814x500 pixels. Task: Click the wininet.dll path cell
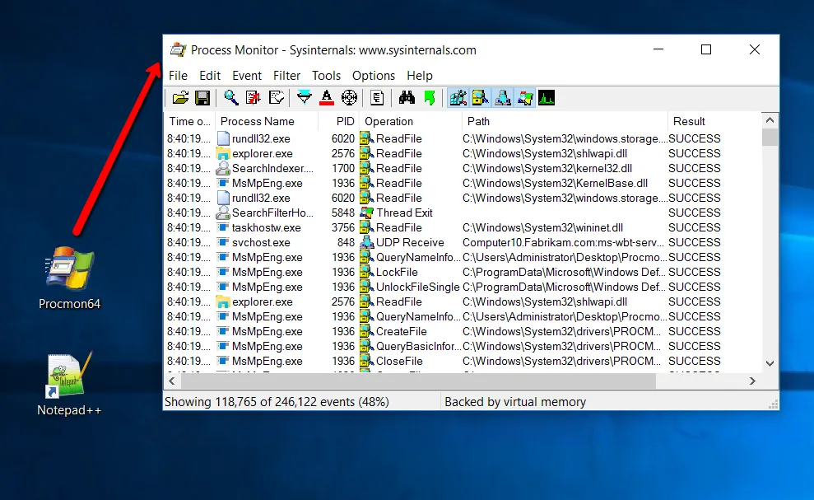click(542, 227)
